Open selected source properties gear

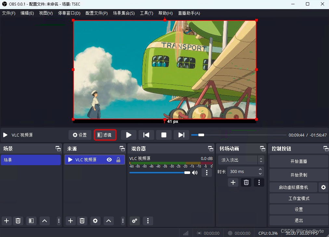[95, 221]
